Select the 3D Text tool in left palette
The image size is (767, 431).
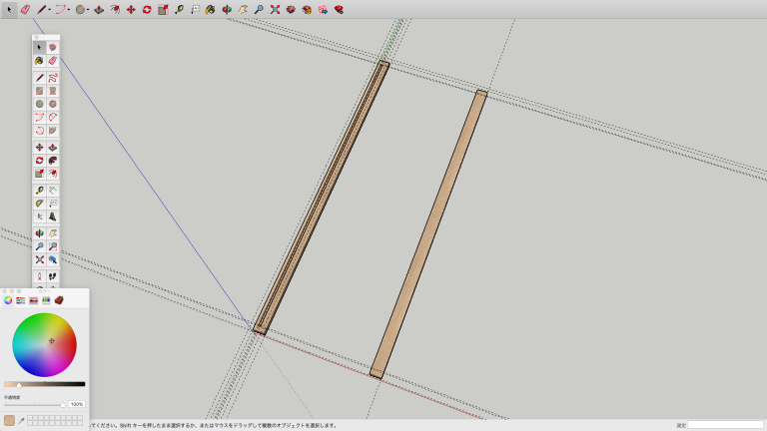[x=53, y=216]
